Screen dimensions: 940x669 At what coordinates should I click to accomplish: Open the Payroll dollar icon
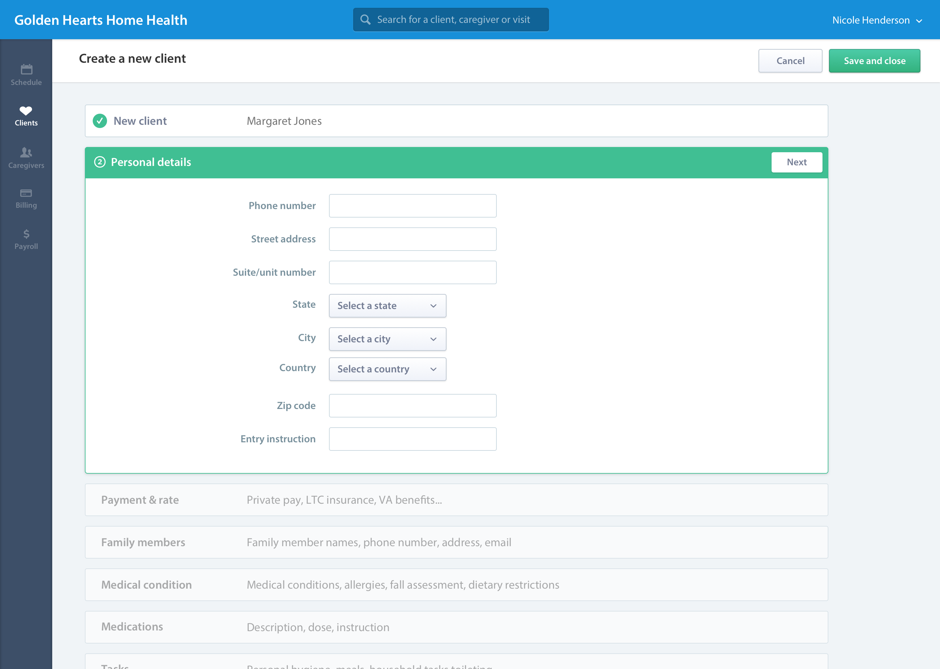coord(26,234)
